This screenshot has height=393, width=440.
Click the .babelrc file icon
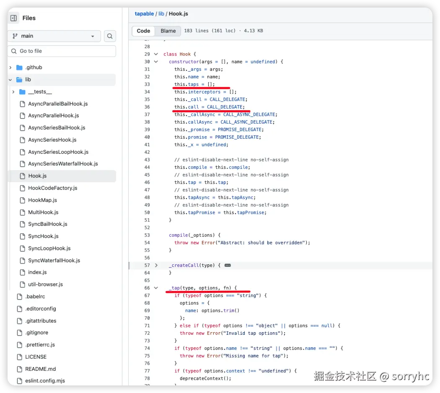tap(20, 297)
